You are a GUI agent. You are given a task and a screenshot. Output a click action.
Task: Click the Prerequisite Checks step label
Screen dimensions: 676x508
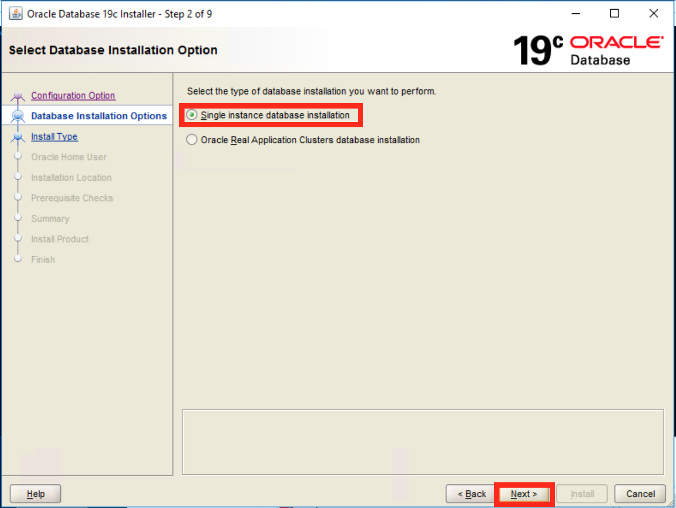pyautogui.click(x=72, y=198)
